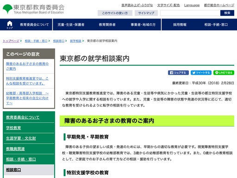
Task: Open the 音声読み上げ・ふりがな link
Action: click(x=137, y=5)
